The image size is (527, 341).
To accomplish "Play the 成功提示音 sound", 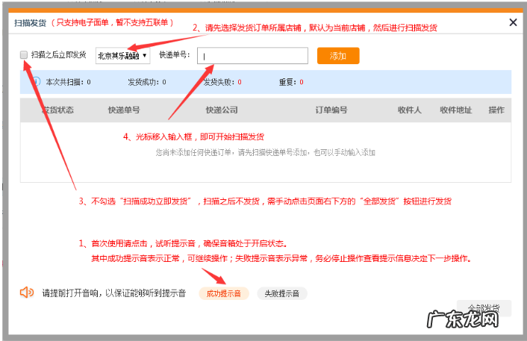I will [x=224, y=293].
